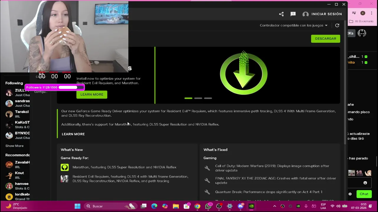Open the All Bookmarks folder in Chrome

[361, 21]
